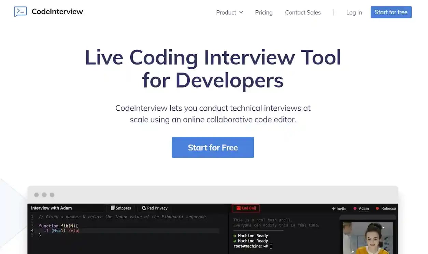Click the second Machine Ready status dot

[x=235, y=241]
